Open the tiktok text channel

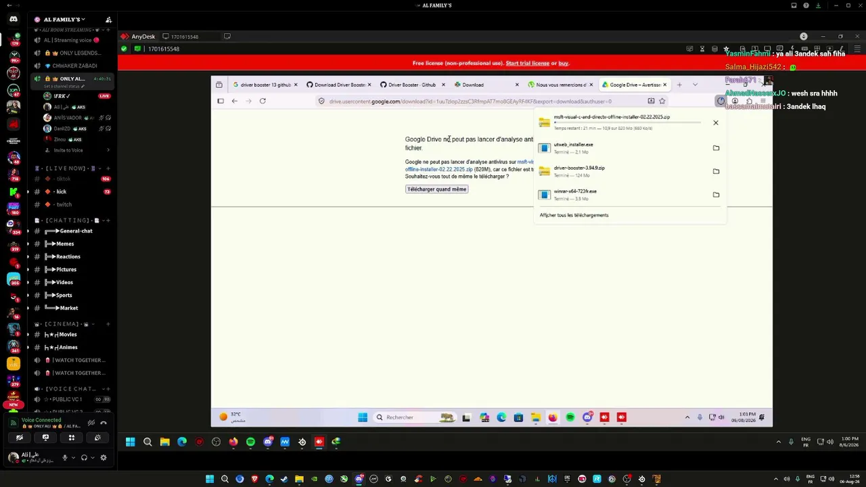click(71, 179)
